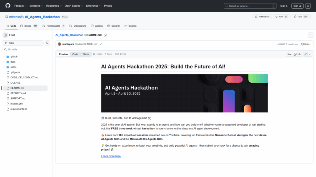The width and height of the screenshot is (316, 177).
Task: Click the AI Agents Hackathon banner image
Action: [x=185, y=93]
